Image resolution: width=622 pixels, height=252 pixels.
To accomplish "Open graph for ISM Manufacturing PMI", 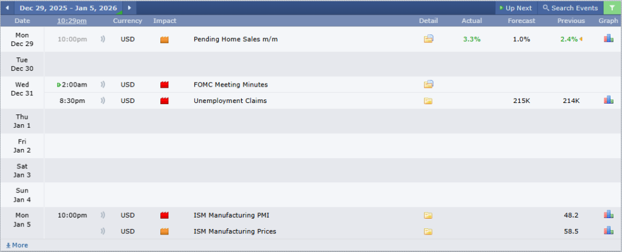I will click(x=608, y=214).
